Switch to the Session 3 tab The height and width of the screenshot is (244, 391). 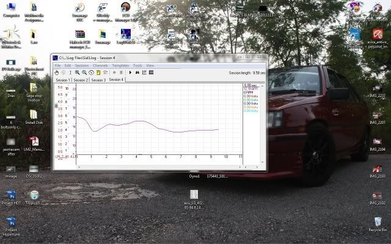tap(98, 80)
